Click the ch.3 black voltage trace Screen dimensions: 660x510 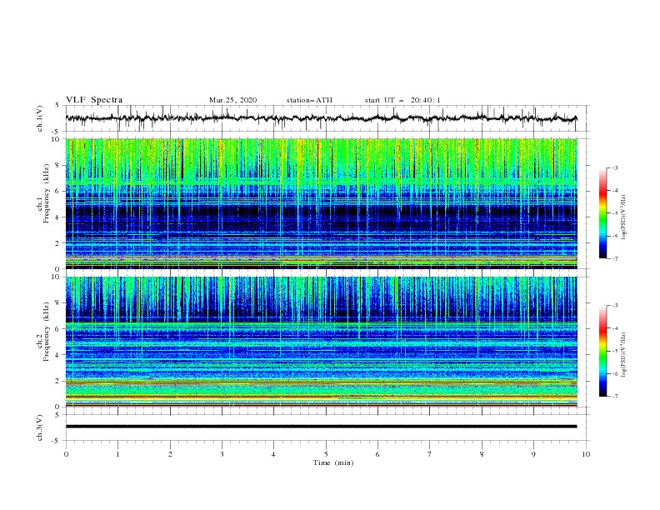(321, 427)
